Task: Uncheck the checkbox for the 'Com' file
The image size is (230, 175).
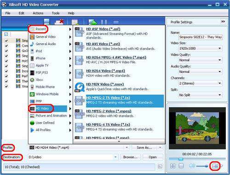Action: click(6, 46)
